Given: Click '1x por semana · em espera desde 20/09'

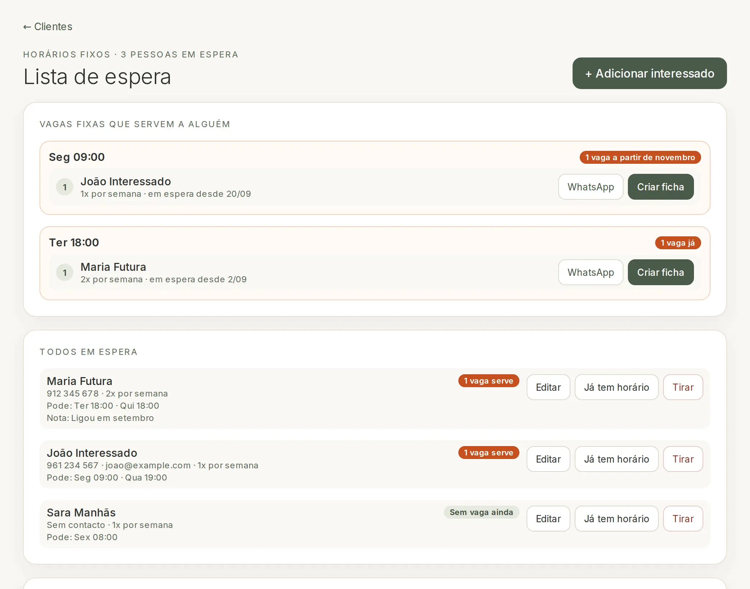Looking at the screenshot, I should coord(166,194).
